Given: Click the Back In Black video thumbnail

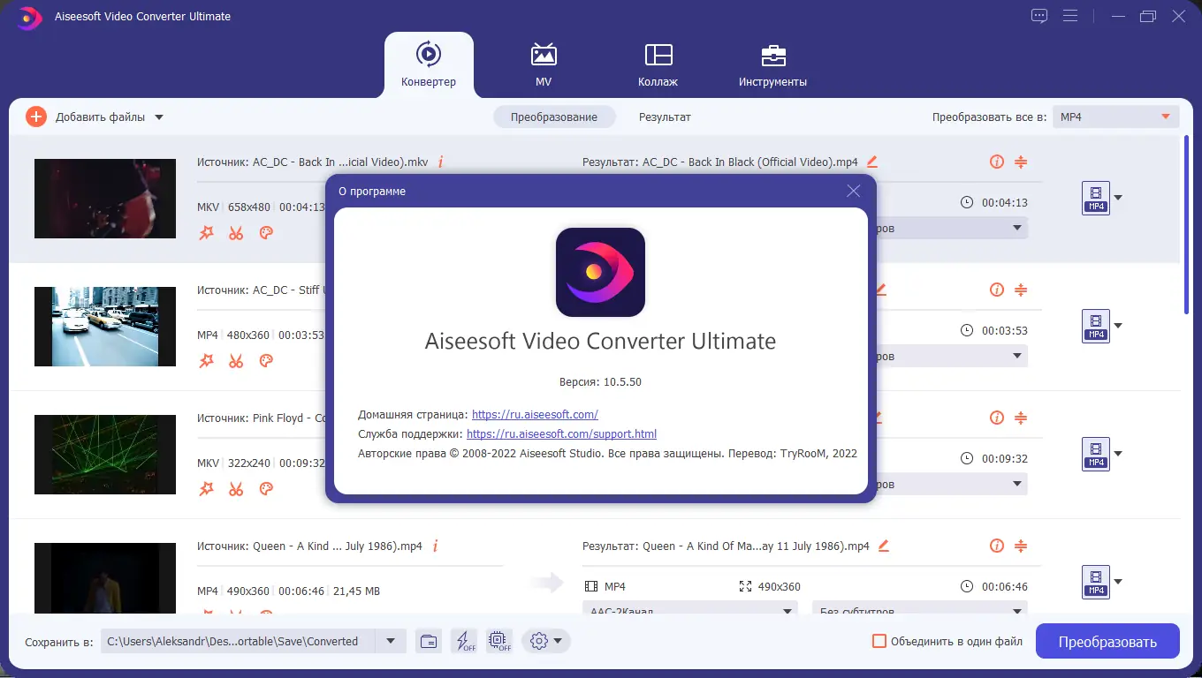Looking at the screenshot, I should pyautogui.click(x=105, y=199).
